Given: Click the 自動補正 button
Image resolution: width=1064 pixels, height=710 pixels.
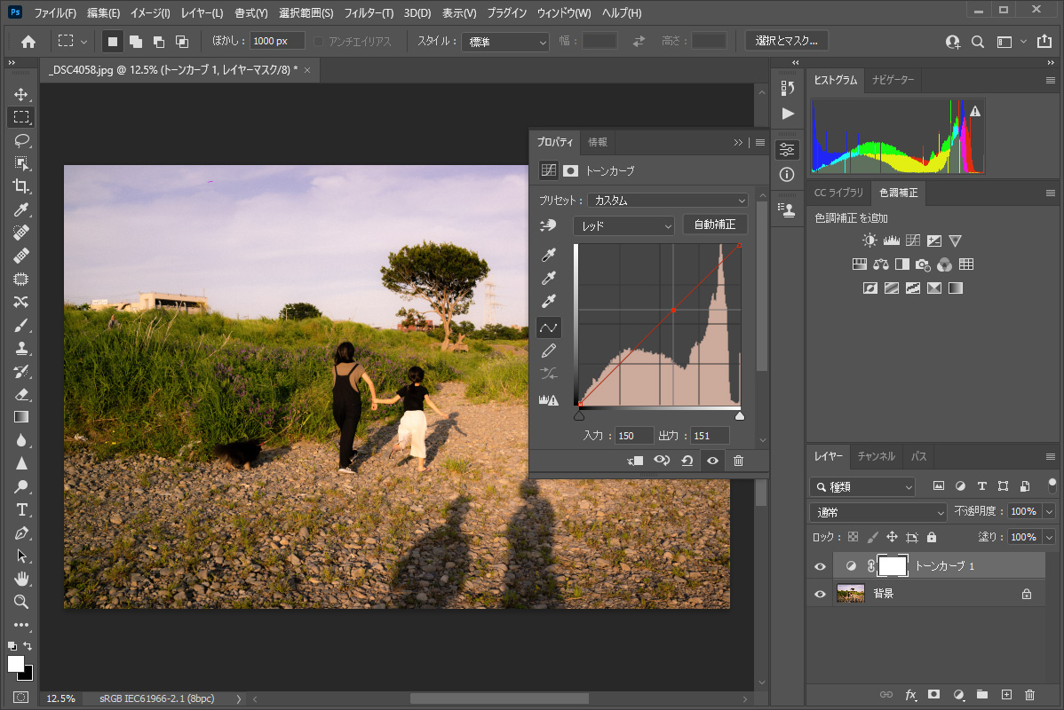Looking at the screenshot, I should [714, 225].
